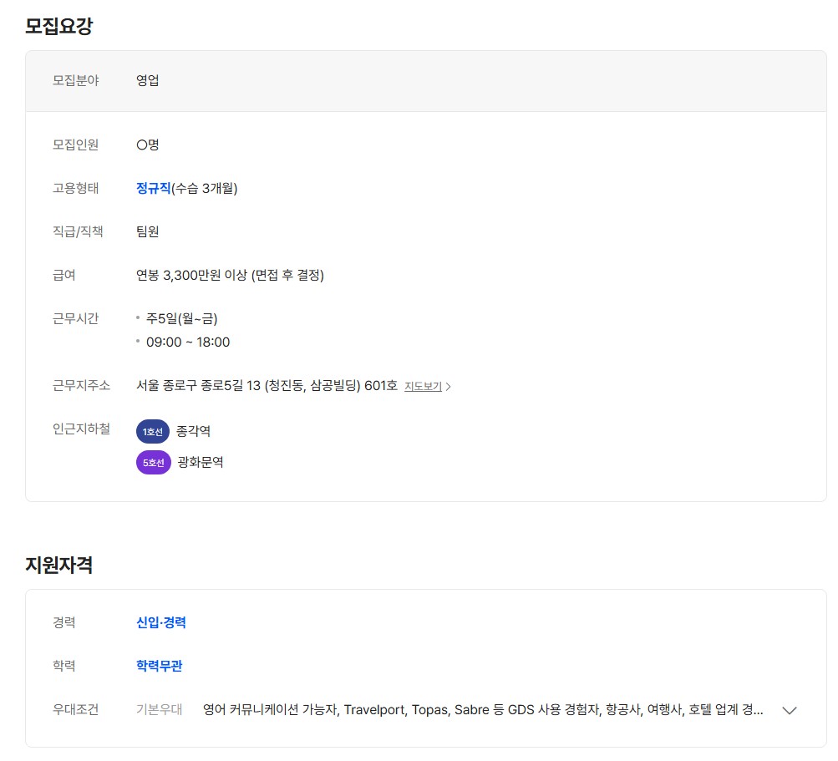
Task: Click the truncated 우대조건 preference text
Action: click(x=482, y=710)
